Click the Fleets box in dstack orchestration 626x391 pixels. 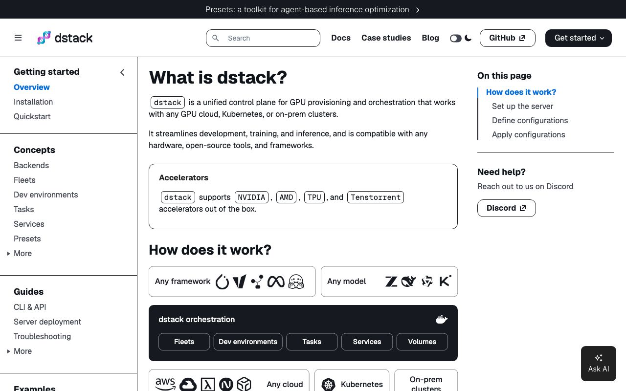point(184,342)
